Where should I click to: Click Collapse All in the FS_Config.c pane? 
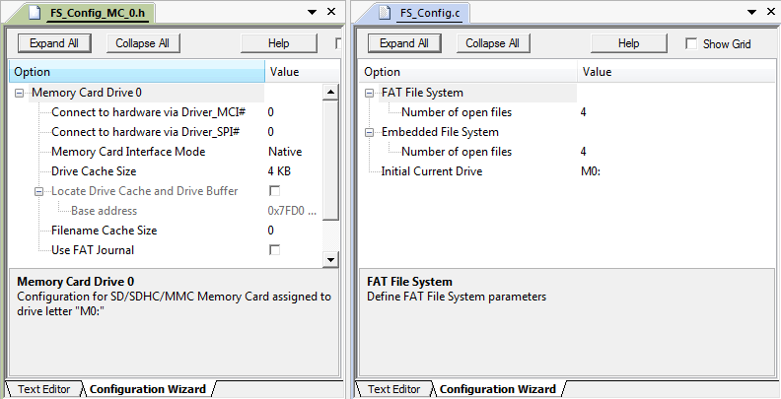492,43
